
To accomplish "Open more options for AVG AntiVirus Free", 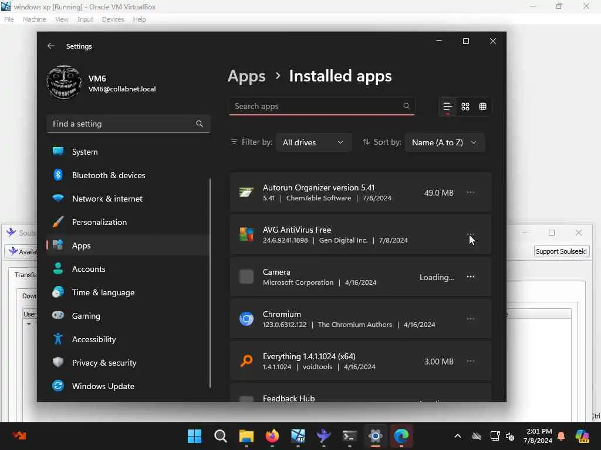I will [x=470, y=234].
